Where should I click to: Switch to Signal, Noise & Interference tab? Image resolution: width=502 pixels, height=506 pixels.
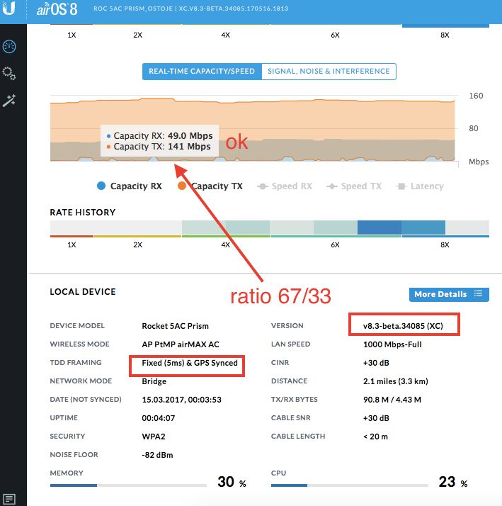(329, 72)
